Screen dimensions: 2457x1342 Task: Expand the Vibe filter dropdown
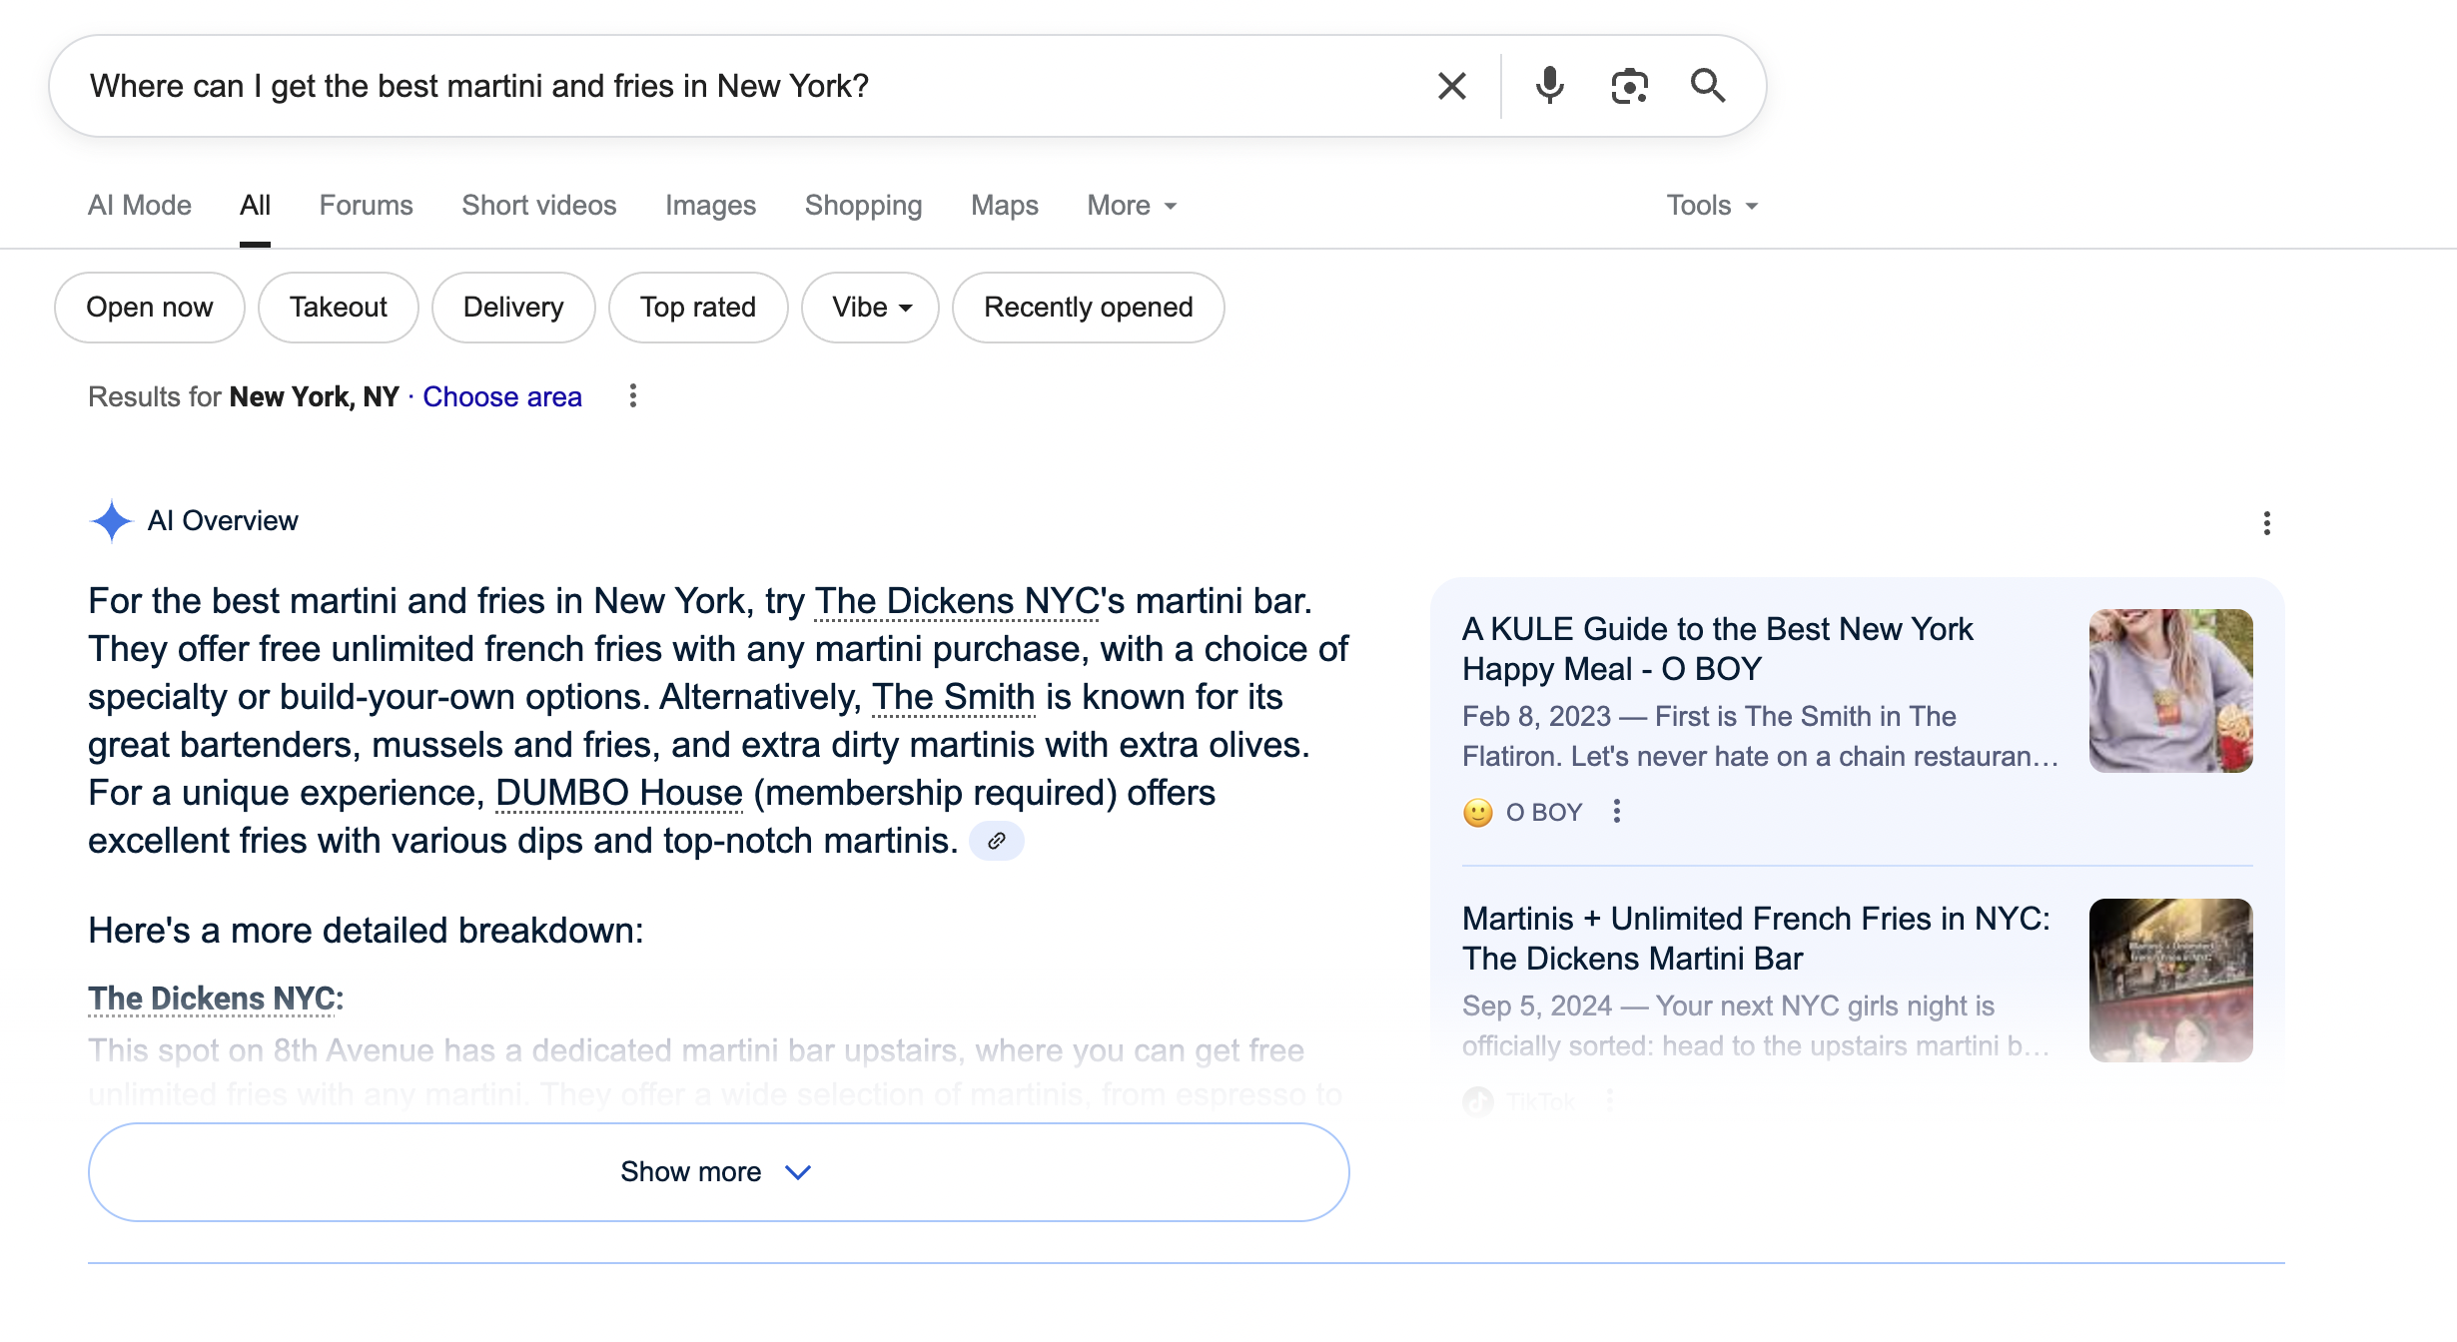(870, 308)
